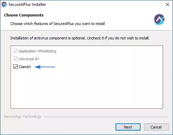Click the Choose Components heading
Screen dimensions: 173x135
pyautogui.click(x=24, y=15)
